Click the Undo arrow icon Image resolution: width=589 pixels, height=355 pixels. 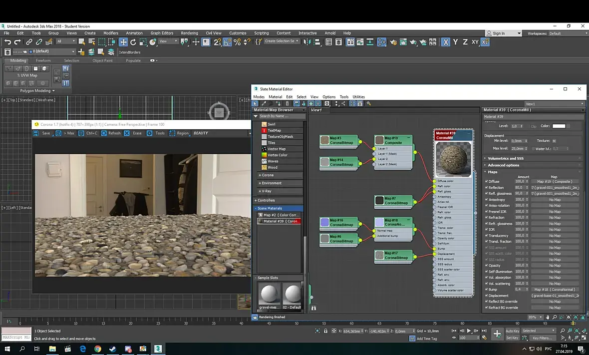(x=7, y=42)
